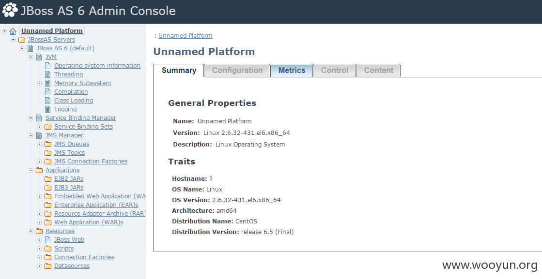Select JBoss AS 6 (default) server
Viewport: 542px width, 279px height.
[x=66, y=48]
